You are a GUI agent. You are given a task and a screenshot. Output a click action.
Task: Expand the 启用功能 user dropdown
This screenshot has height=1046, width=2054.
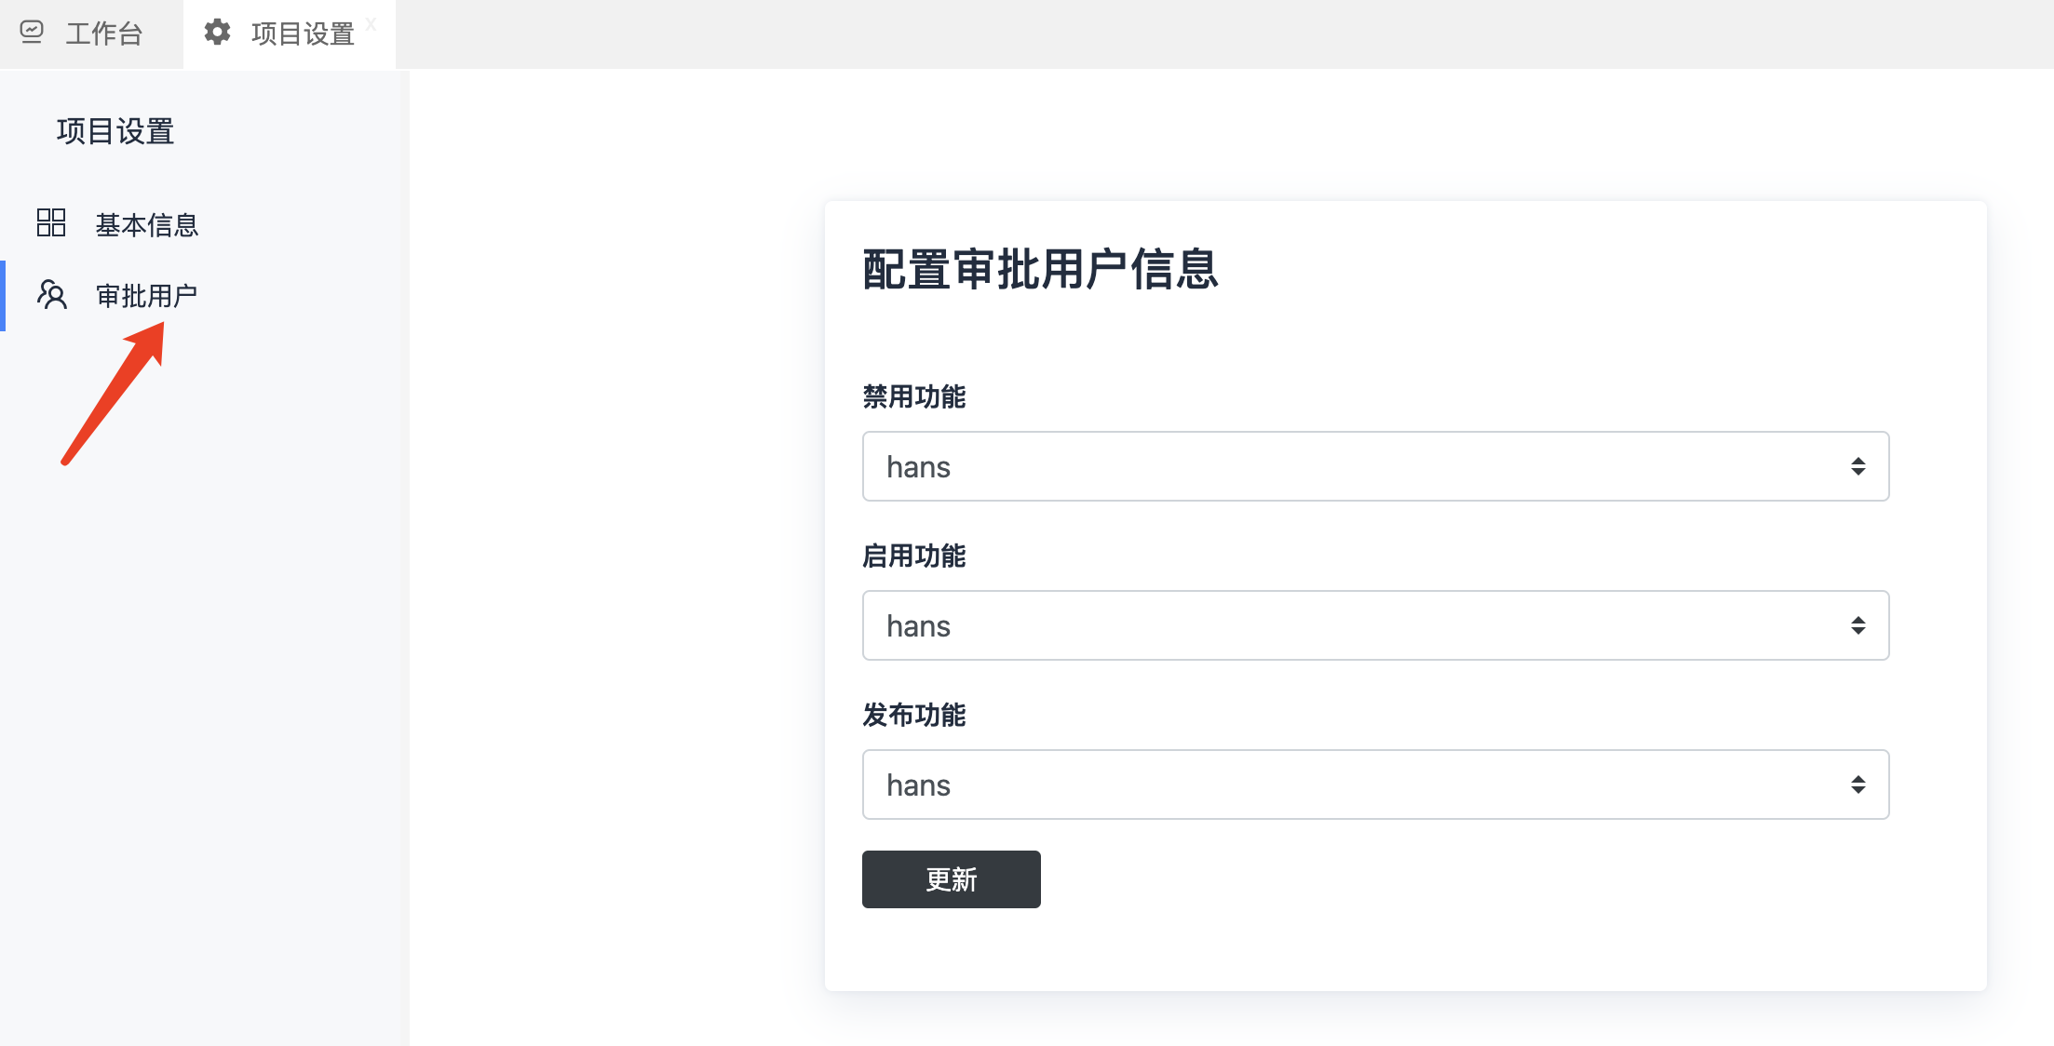[x=1374, y=625]
